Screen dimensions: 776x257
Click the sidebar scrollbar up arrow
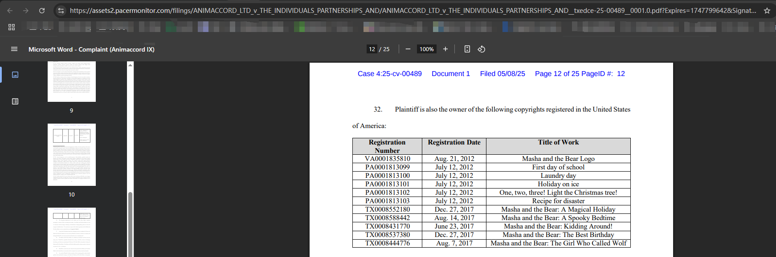click(130, 65)
